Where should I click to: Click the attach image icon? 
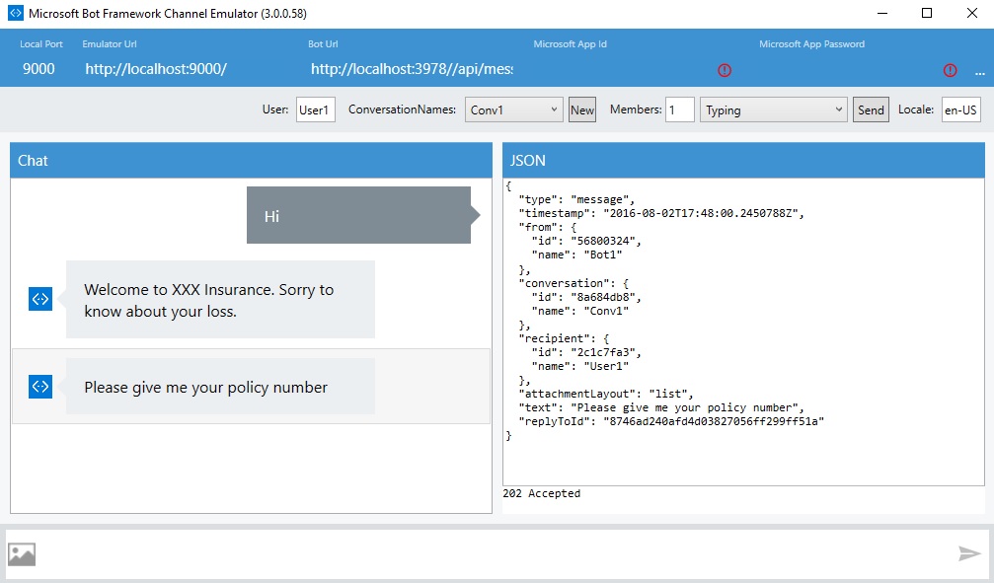[x=22, y=554]
